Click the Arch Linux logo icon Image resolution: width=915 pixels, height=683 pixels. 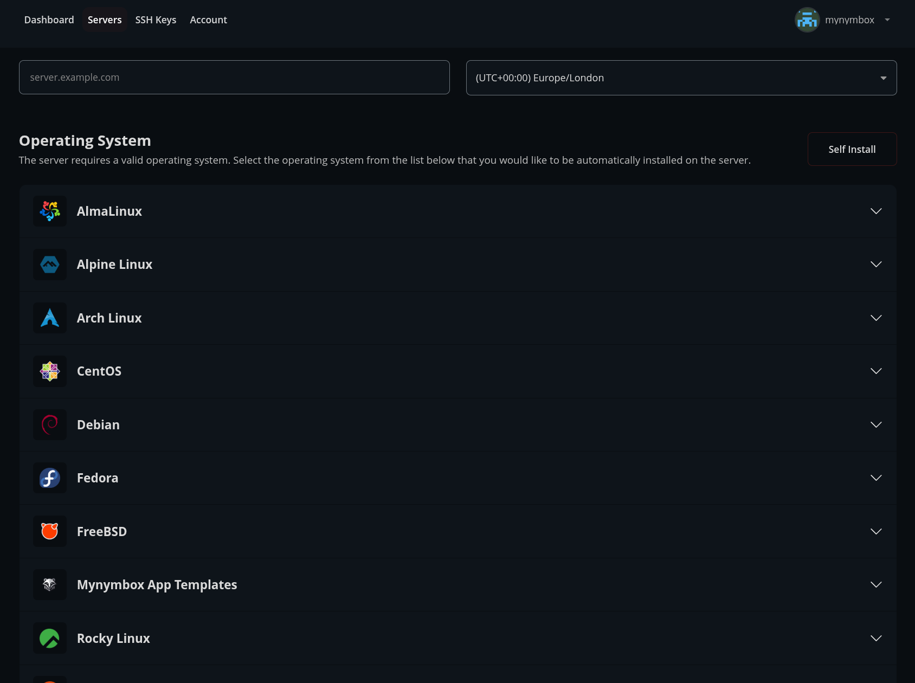[x=50, y=318]
